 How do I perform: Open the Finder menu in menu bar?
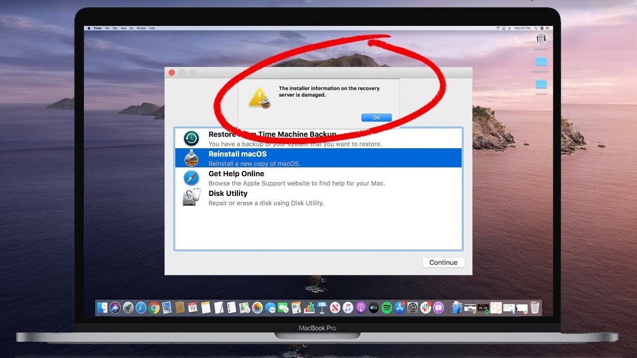click(x=98, y=28)
